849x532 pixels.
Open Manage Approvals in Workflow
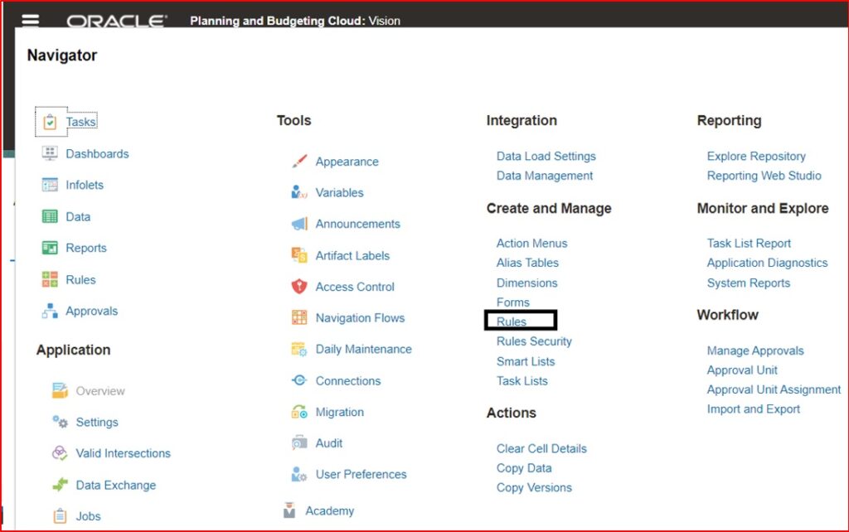754,351
